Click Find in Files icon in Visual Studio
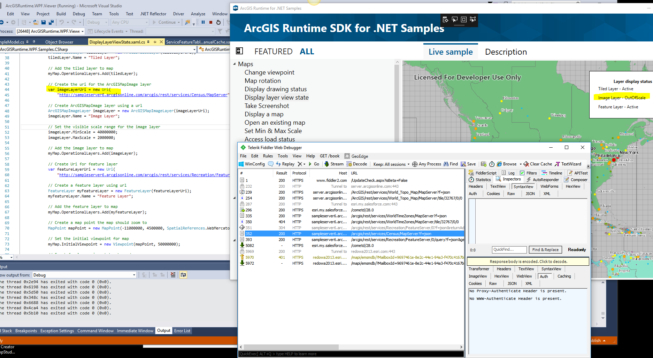The image size is (653, 358). [187, 22]
